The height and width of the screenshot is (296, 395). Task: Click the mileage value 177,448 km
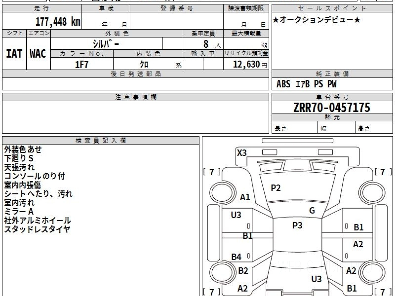[58, 22]
